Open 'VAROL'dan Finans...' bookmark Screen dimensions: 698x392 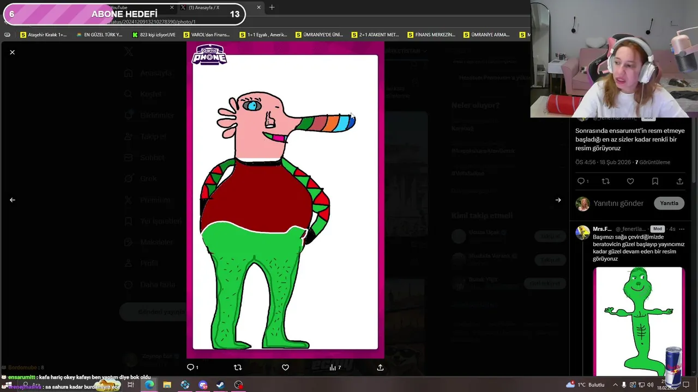pyautogui.click(x=207, y=35)
